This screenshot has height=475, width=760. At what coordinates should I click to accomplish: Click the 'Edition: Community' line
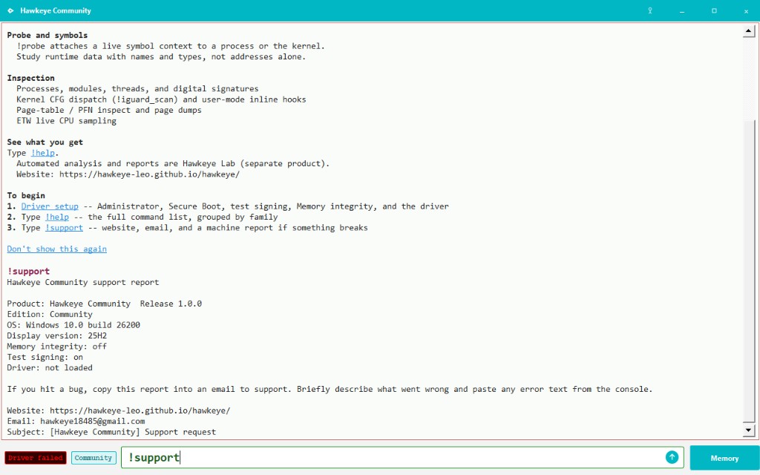[x=50, y=314]
